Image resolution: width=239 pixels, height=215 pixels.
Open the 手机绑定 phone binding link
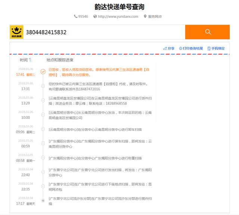pos(216,48)
